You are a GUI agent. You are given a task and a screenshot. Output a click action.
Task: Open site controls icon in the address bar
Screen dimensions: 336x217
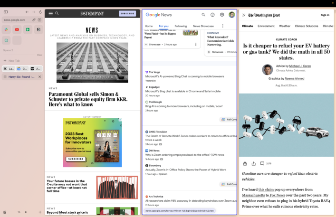[x=39, y=19]
